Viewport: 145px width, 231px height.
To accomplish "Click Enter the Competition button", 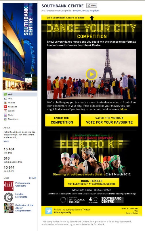I will click(62, 120).
